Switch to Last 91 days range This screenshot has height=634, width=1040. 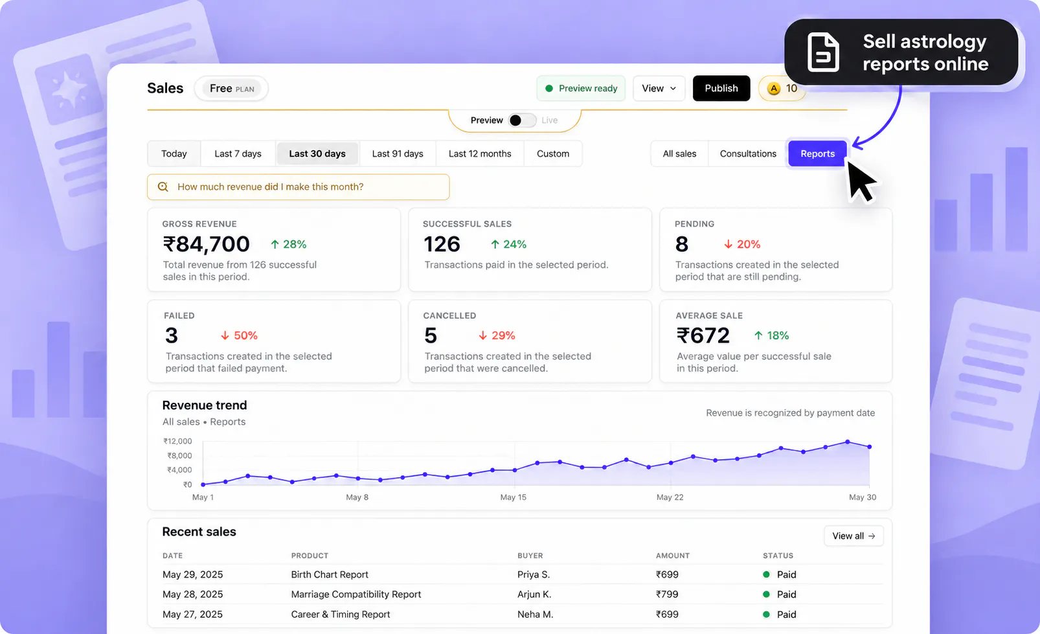pyautogui.click(x=398, y=153)
